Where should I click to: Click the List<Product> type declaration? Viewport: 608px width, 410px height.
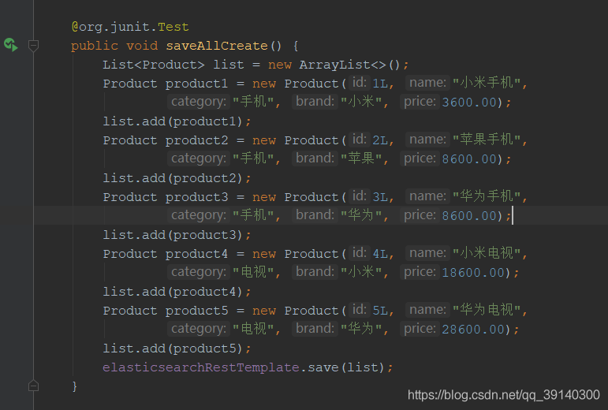click(x=154, y=65)
